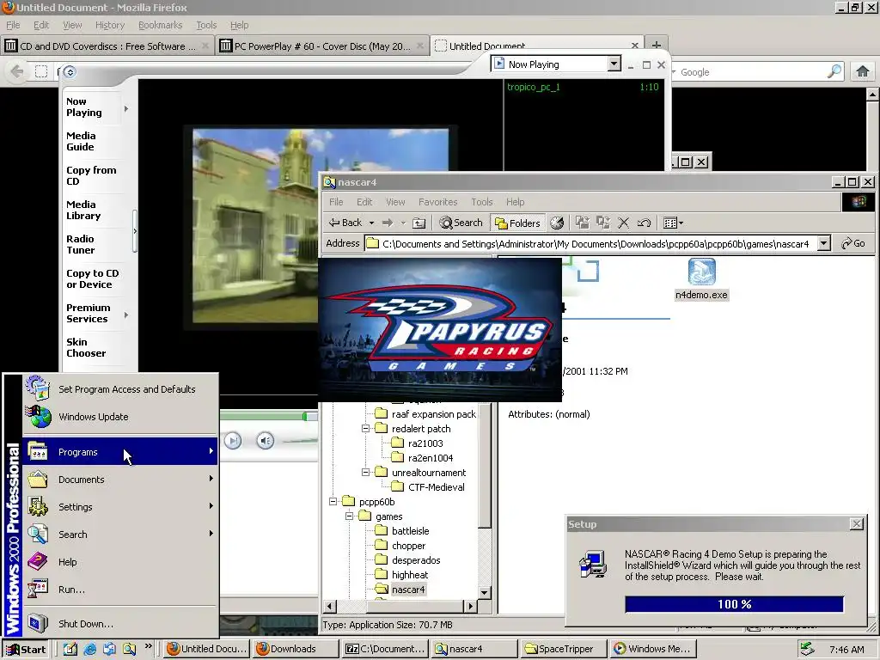The height and width of the screenshot is (660, 880).
Task: Click the Firefox back arrow button
Action: (x=17, y=71)
